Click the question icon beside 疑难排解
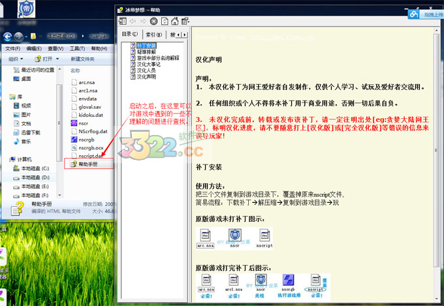This screenshot has height=306, width=444. pyautogui.click(x=133, y=52)
